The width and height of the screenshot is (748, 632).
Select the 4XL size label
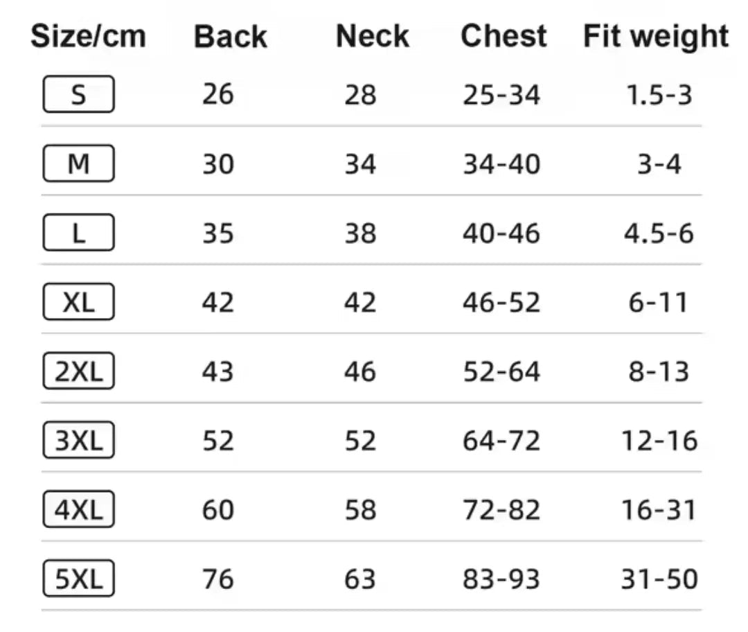click(x=79, y=509)
